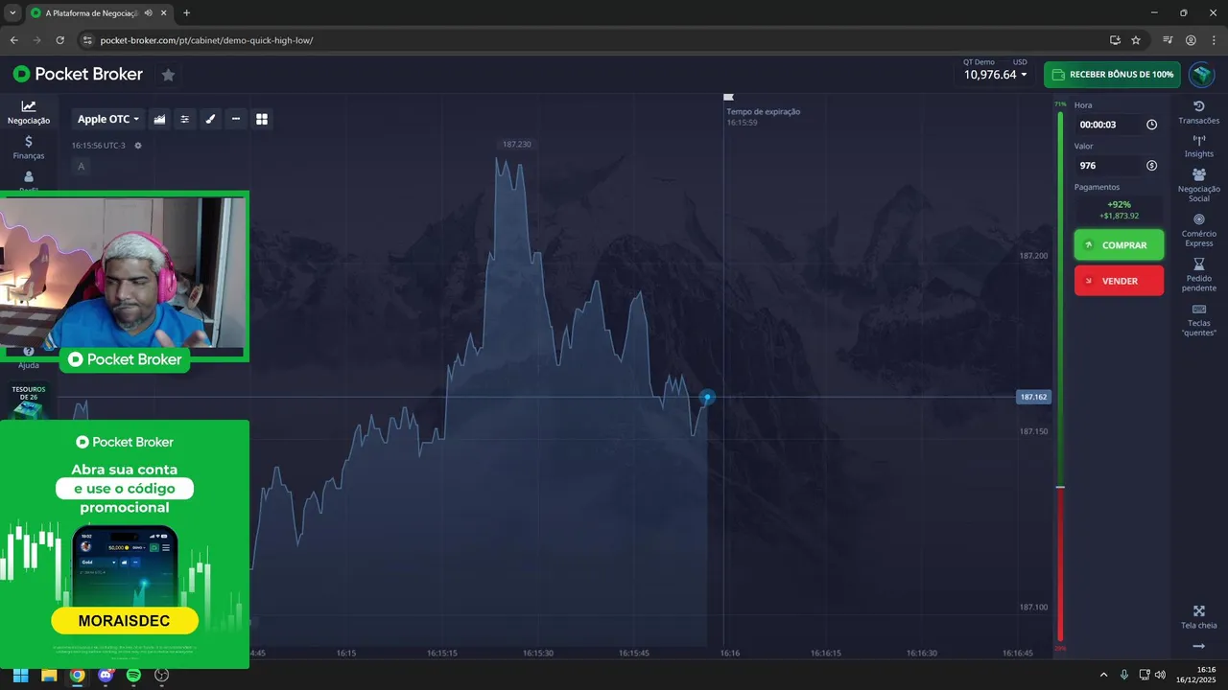Click the browser address bar URL
Viewport: 1228px width, 690px height.
click(x=206, y=40)
